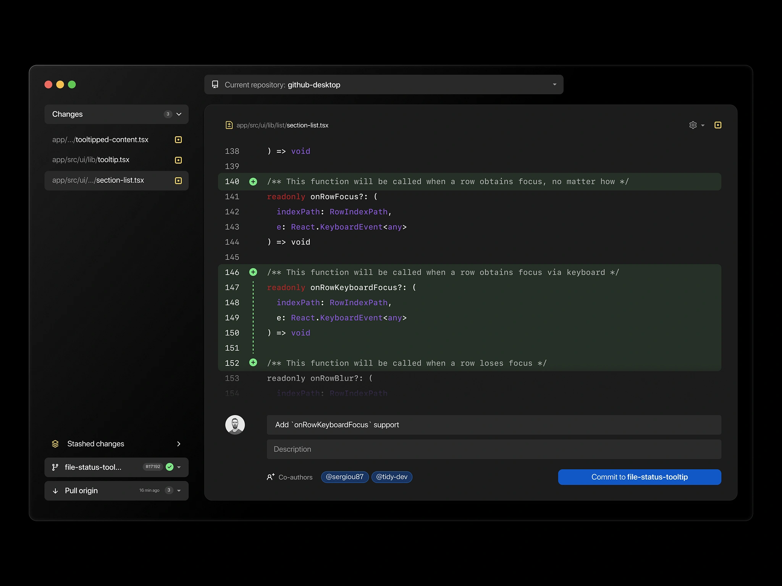Click the download arrow icon beside Pull origin

(55, 491)
